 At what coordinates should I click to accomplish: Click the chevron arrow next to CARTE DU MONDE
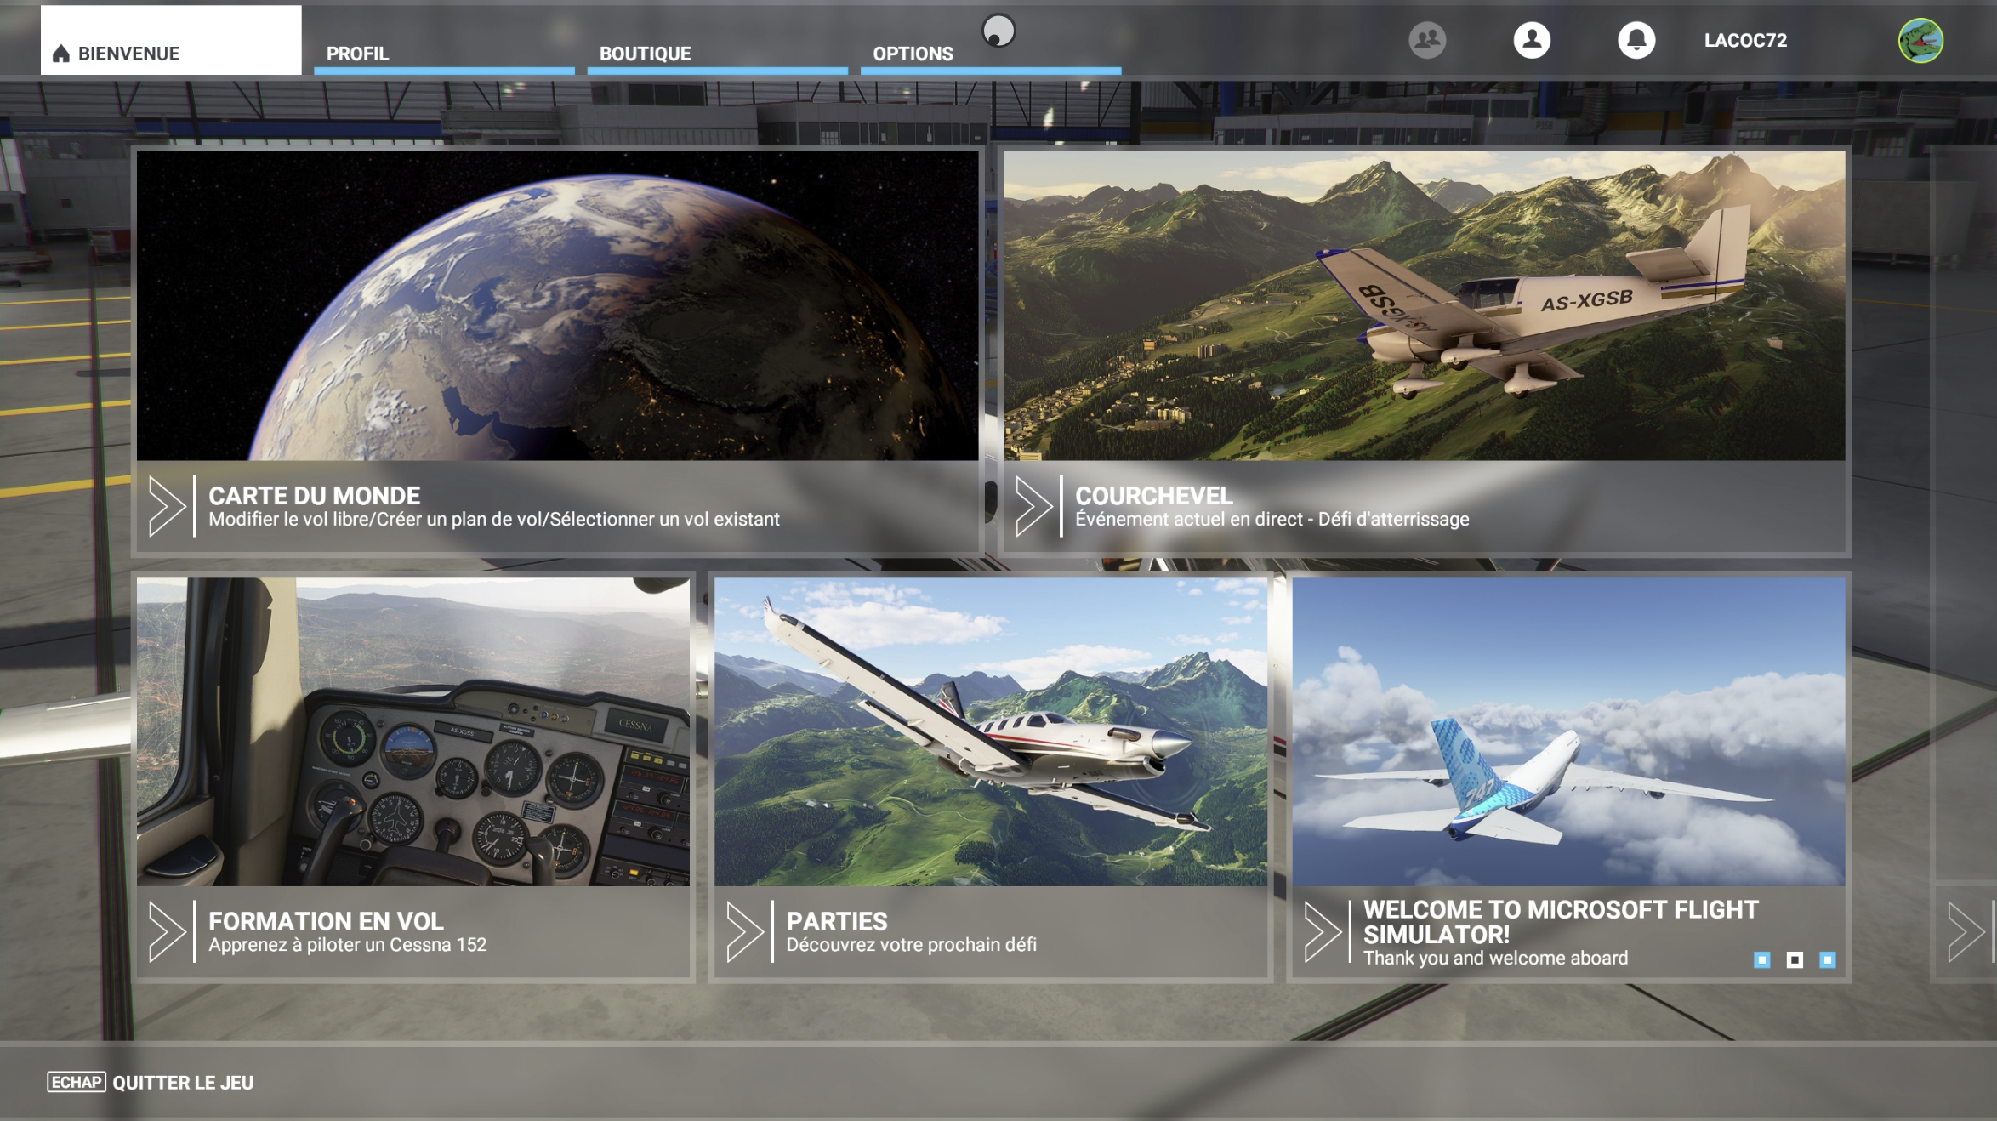click(167, 506)
